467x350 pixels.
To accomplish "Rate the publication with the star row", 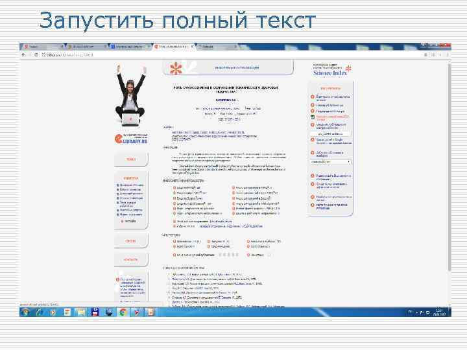I will [228, 255].
